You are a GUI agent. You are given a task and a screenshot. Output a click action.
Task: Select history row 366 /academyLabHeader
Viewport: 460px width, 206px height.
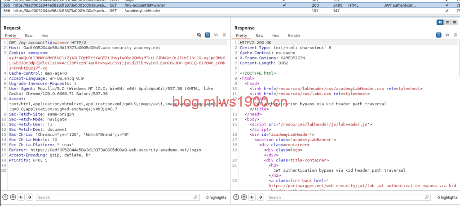230,11
